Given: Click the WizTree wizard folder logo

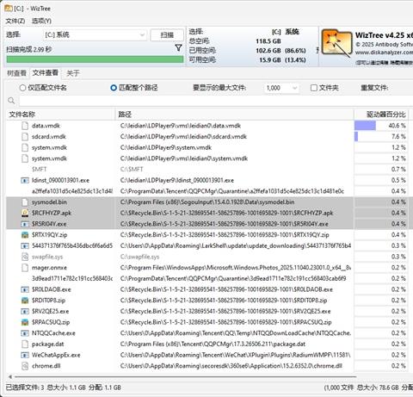Looking at the screenshot, I should click(x=336, y=43).
